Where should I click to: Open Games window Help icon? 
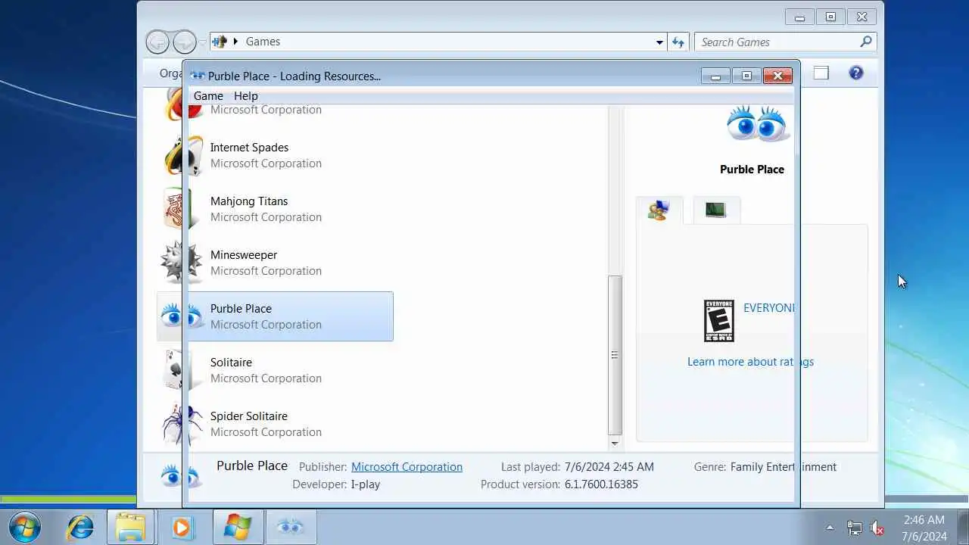[856, 73]
